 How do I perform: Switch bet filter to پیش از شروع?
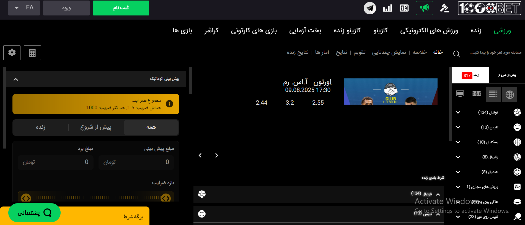tap(96, 127)
